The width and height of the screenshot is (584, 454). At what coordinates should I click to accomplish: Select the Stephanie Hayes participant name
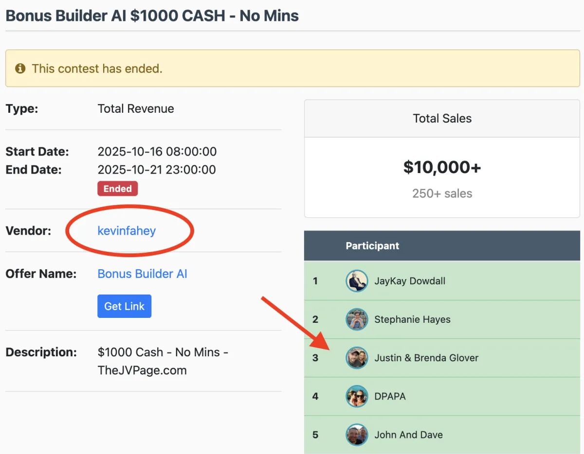point(412,319)
